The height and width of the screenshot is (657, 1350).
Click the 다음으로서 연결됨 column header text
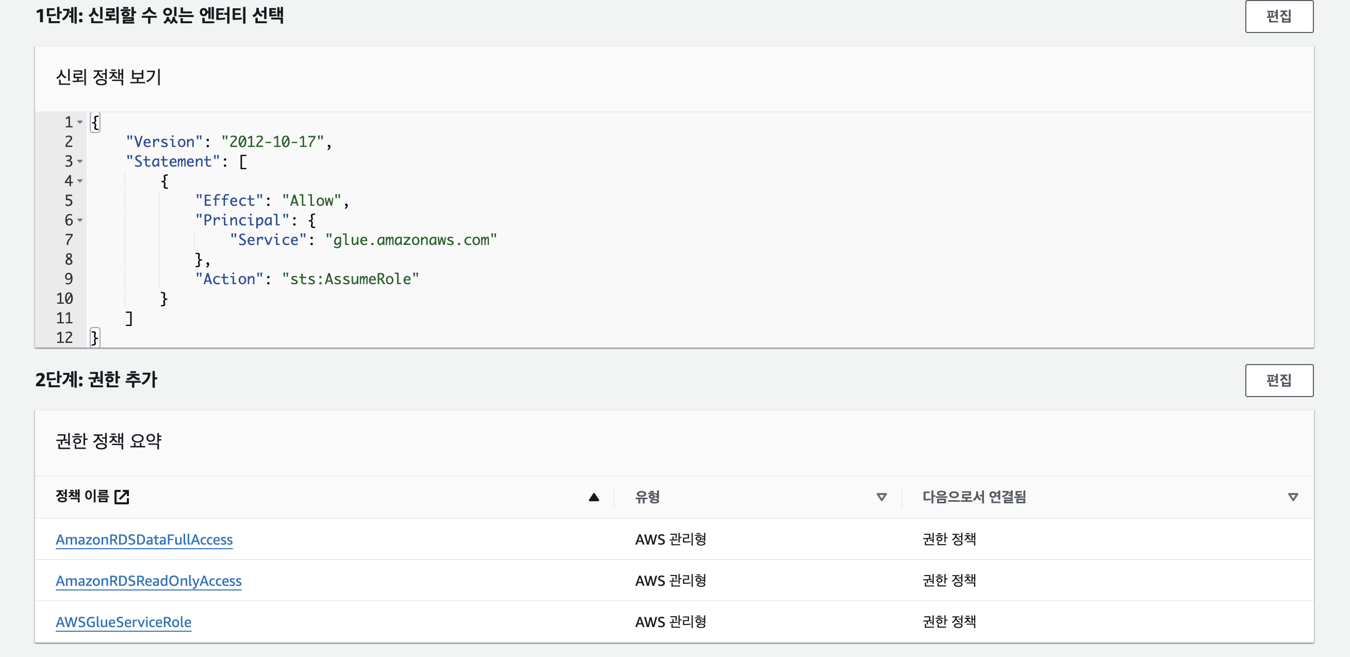click(974, 497)
